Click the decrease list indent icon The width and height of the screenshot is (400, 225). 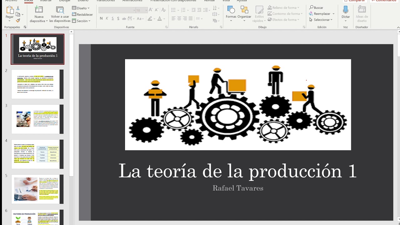click(x=193, y=10)
